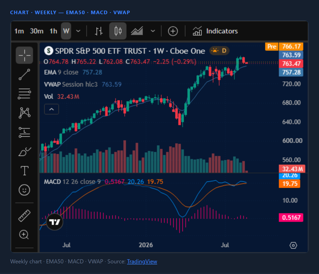Click the Pre market label tag
This screenshot has width=319, height=274.
[x=272, y=47]
